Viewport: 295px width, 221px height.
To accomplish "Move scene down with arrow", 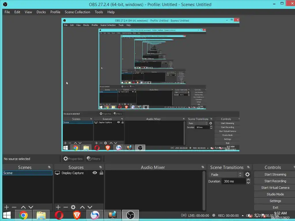I will coord(31,207).
